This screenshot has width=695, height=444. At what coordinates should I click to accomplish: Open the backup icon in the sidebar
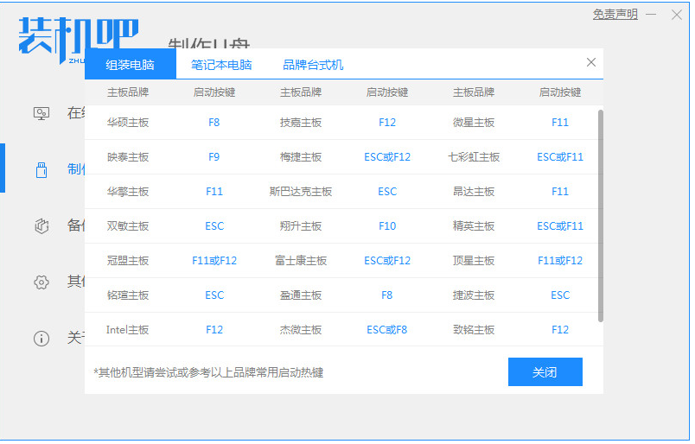click(41, 225)
